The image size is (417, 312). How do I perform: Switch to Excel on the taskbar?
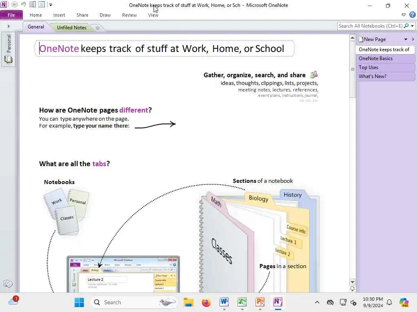point(242,302)
